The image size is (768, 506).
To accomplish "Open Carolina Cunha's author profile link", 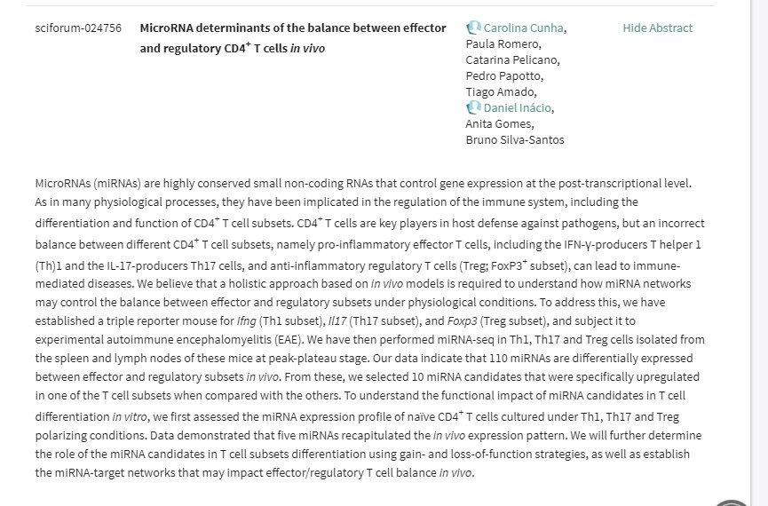I will coord(523,28).
